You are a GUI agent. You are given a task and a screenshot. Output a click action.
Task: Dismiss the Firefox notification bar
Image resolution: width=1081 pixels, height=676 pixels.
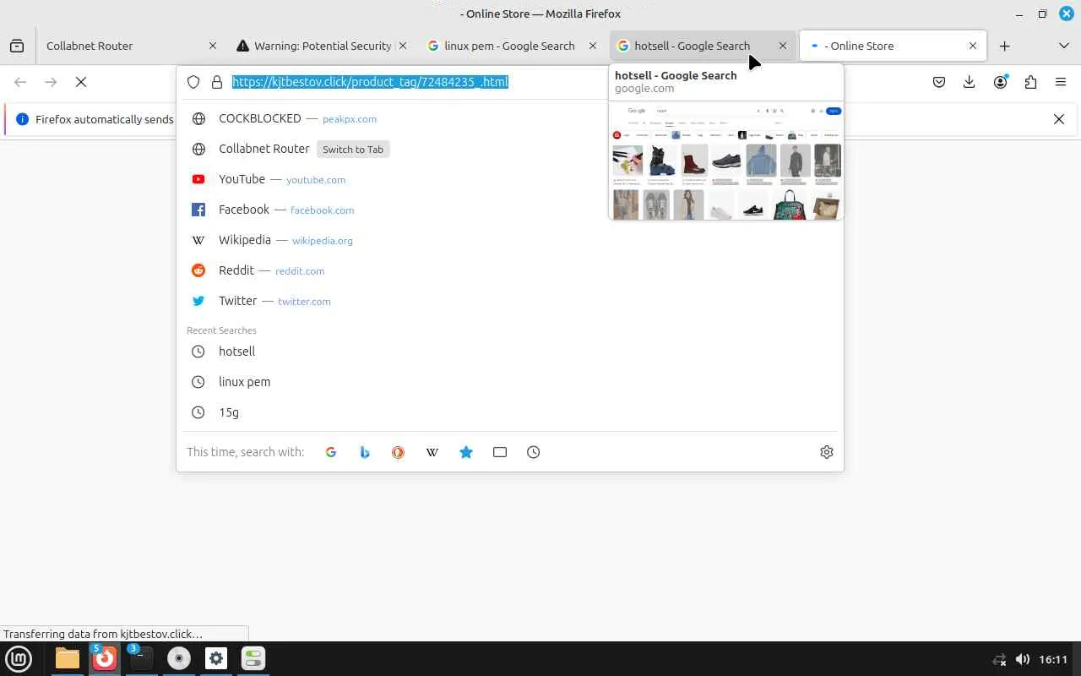[x=1058, y=119]
